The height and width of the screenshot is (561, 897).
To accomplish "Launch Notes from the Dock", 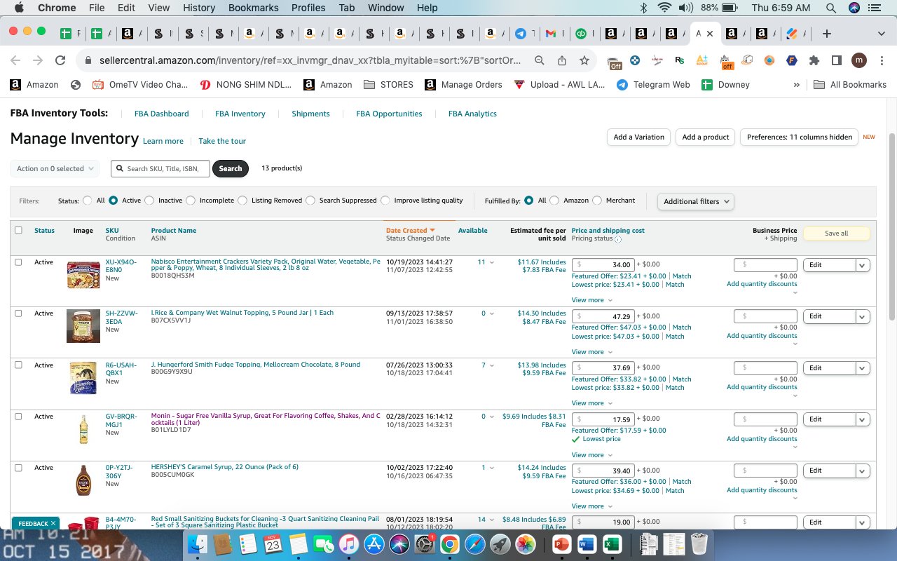I will coord(298,543).
